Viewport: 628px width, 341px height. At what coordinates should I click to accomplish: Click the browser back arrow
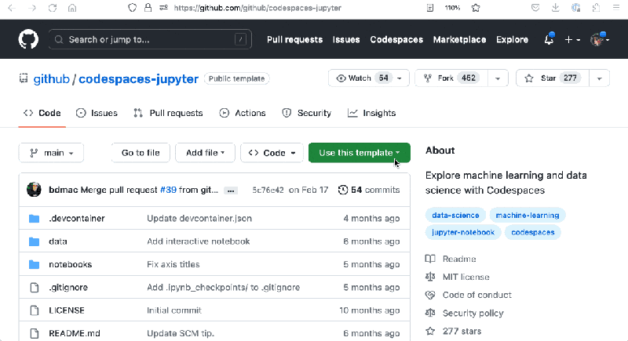[x=12, y=8]
